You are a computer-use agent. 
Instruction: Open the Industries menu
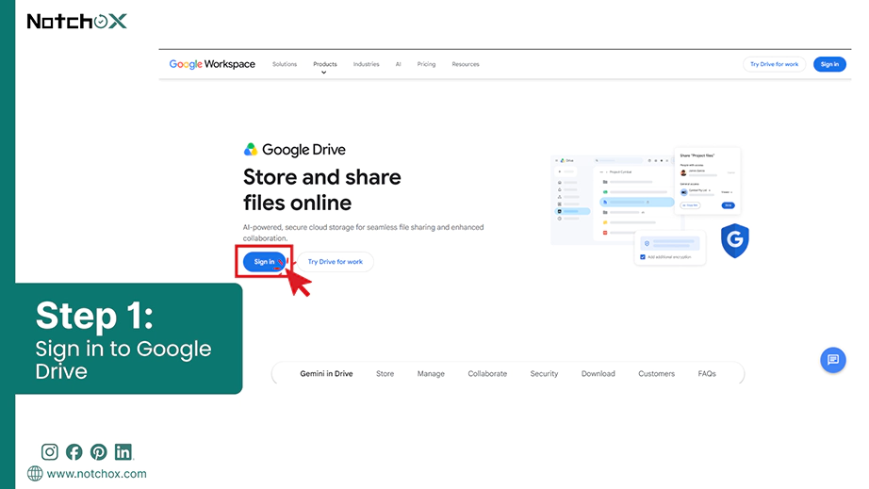click(366, 64)
